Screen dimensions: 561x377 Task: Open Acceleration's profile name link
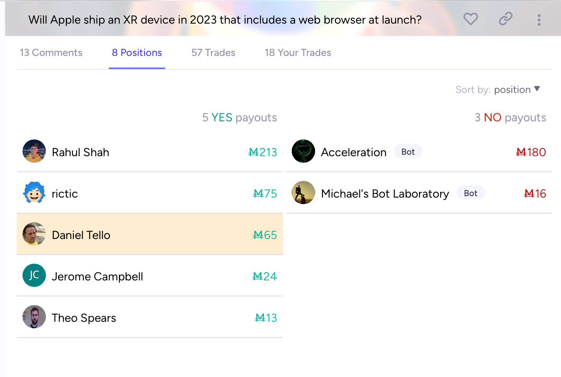[354, 152]
